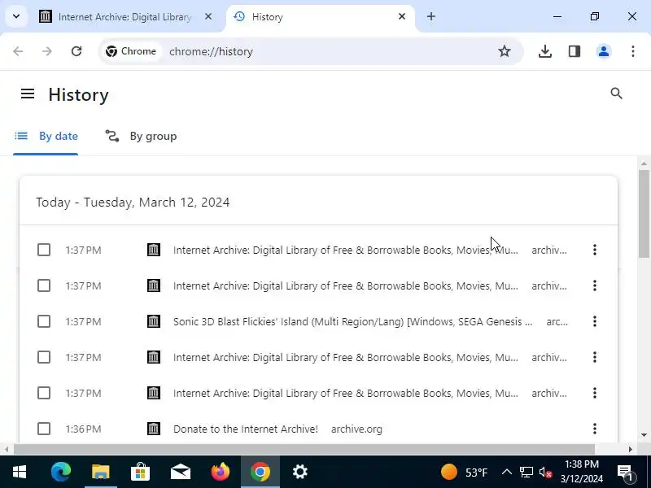Check the fourth 1:37 PM history entry checkbox
Screen dimensions: 651x488
pos(44,357)
